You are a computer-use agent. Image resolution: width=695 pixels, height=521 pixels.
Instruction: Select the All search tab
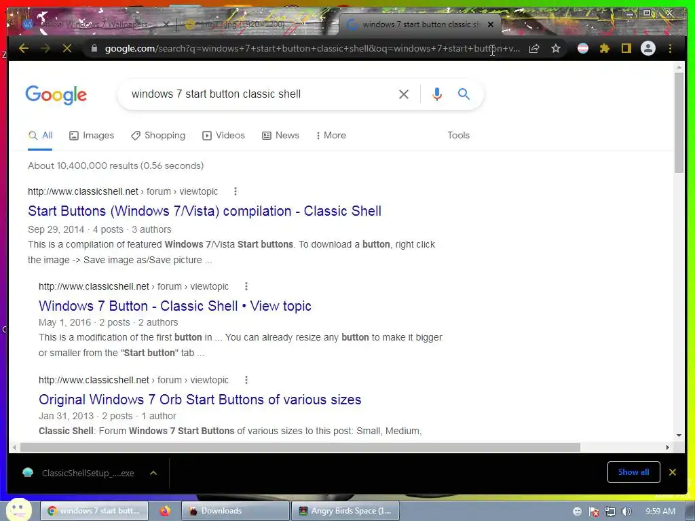pyautogui.click(x=40, y=136)
